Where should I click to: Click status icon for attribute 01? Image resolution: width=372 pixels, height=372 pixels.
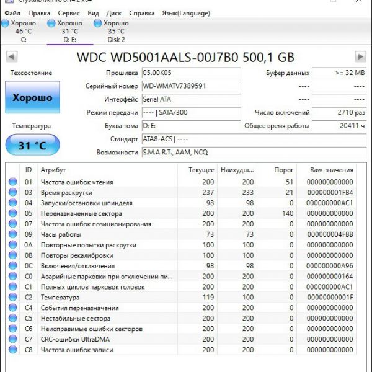point(12,182)
